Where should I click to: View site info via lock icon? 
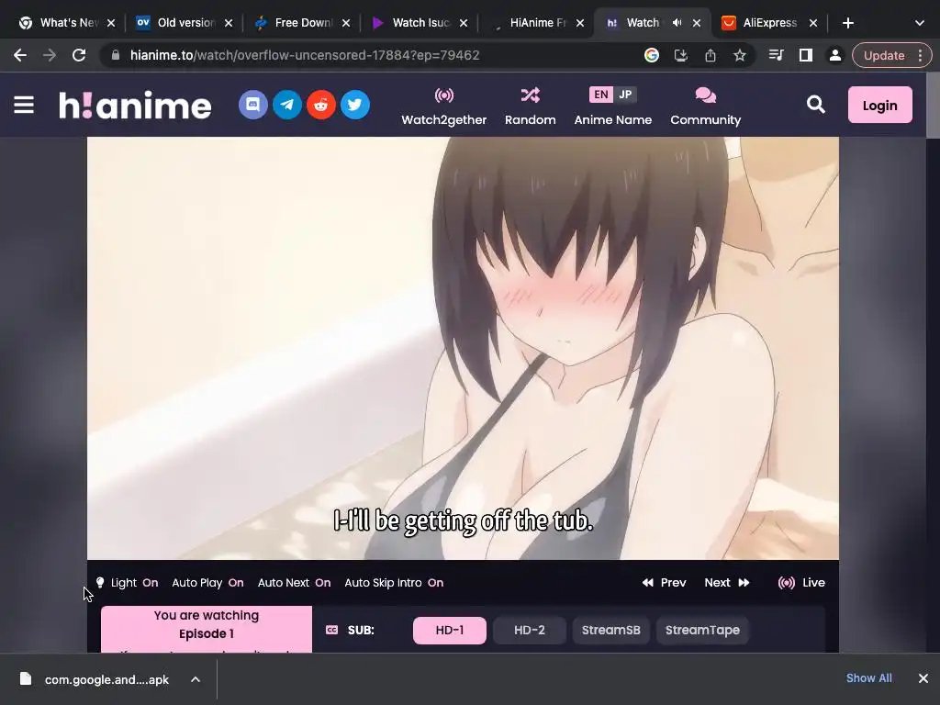point(116,55)
